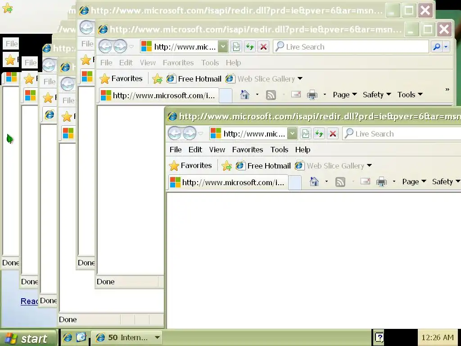Open the address dropdown in the second window

pos(223,47)
